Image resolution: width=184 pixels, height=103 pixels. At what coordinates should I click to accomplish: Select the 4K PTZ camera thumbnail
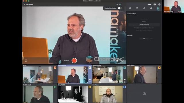click(x=38, y=75)
